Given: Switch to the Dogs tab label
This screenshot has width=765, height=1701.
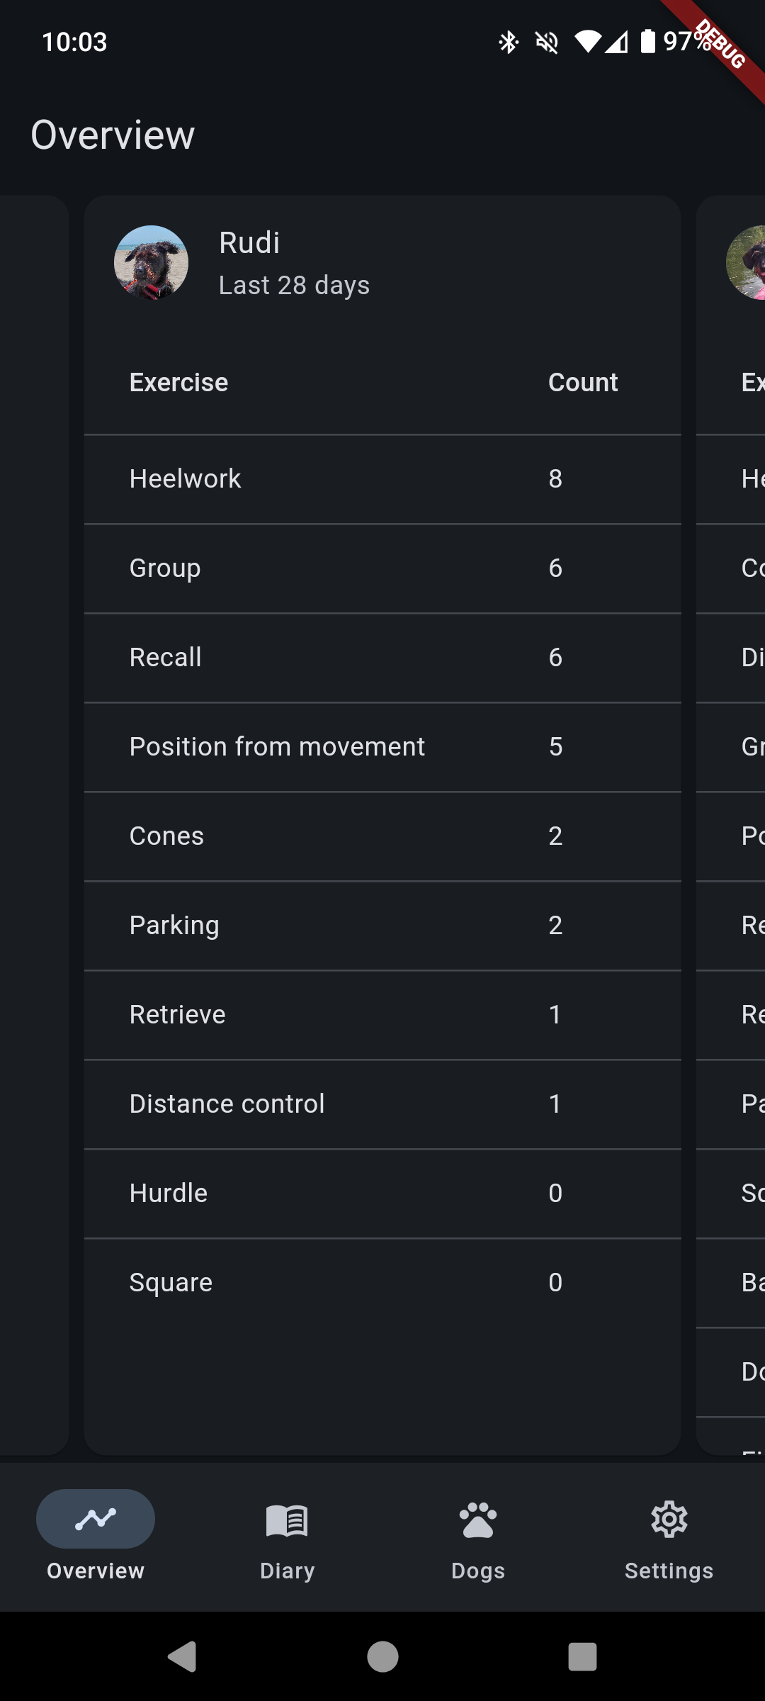Looking at the screenshot, I should pos(478,1571).
